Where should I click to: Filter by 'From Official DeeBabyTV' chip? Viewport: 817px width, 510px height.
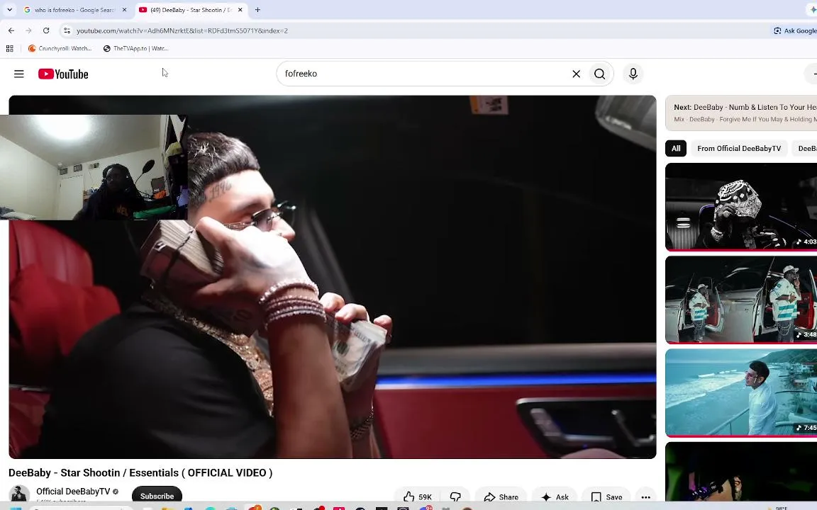pos(739,148)
